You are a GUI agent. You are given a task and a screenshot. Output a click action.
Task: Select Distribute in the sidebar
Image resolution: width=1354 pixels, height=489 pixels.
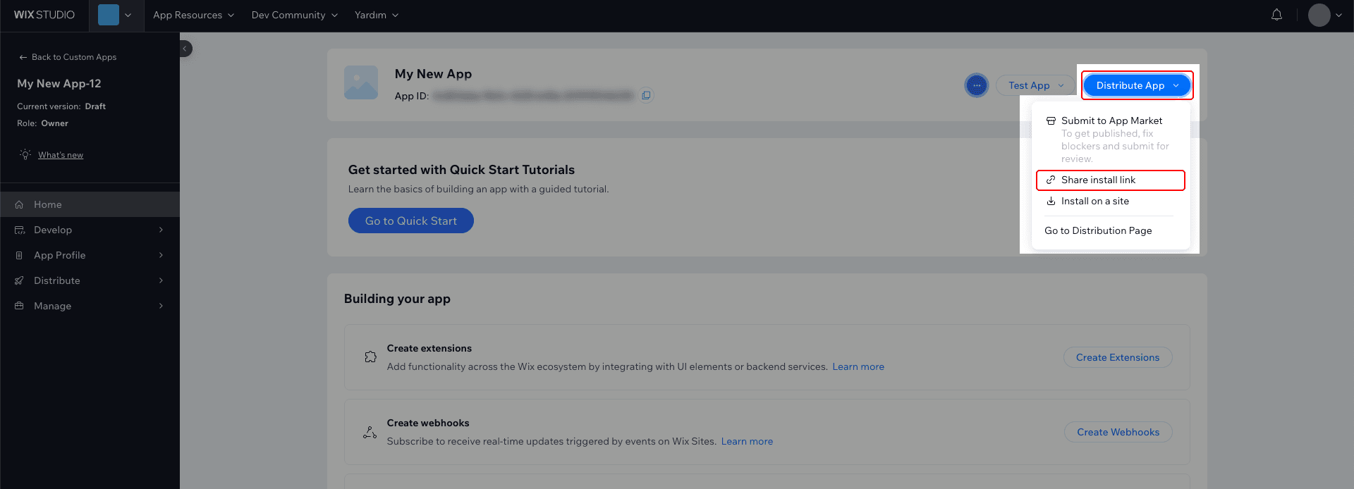[90, 280]
